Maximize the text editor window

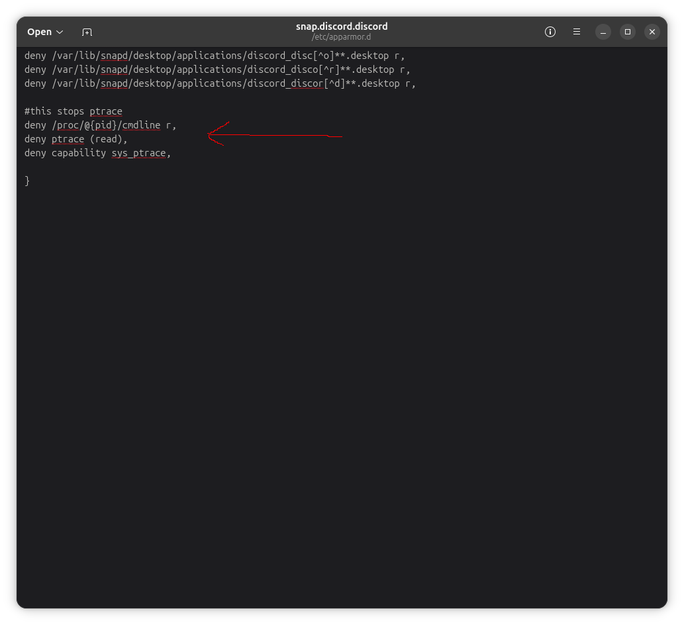click(627, 32)
